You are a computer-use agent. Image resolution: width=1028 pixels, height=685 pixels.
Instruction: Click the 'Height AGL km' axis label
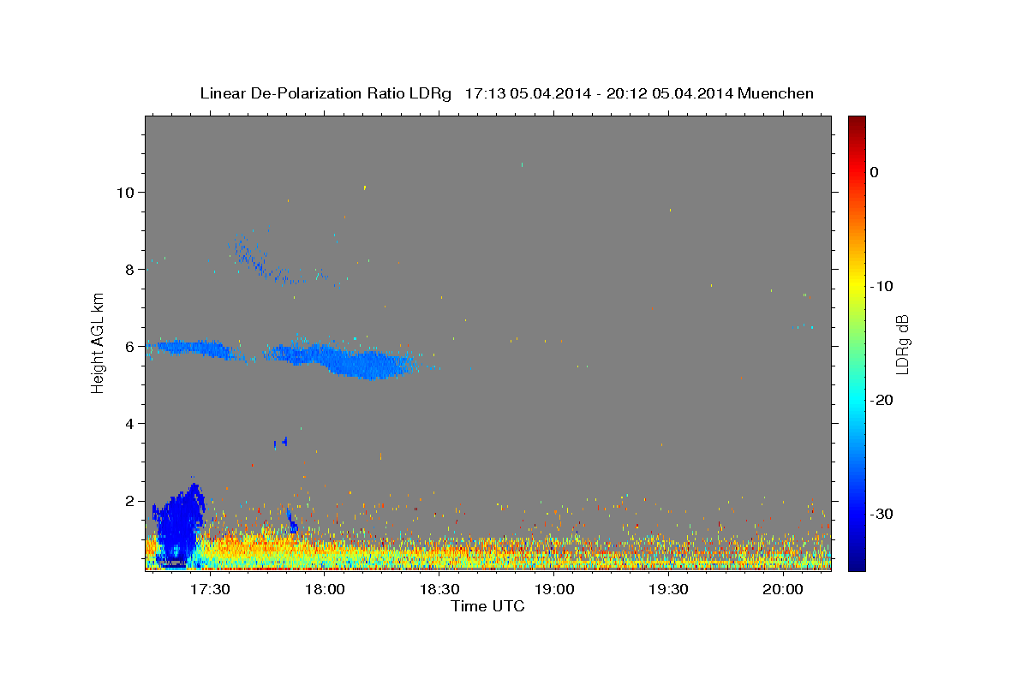(x=98, y=343)
